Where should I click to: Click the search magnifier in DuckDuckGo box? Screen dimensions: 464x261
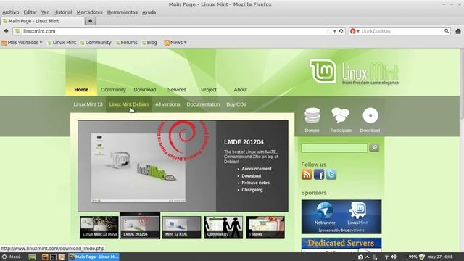(x=447, y=31)
